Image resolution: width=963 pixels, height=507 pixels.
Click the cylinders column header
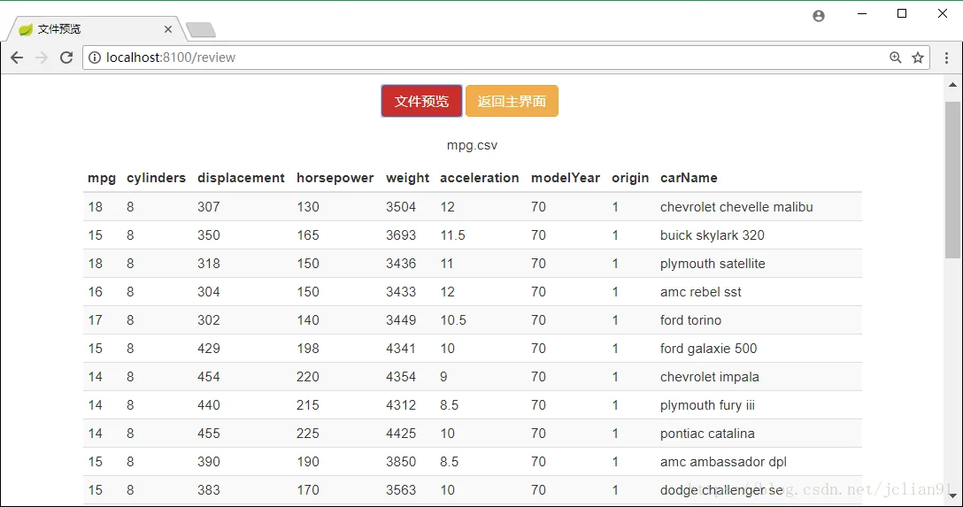click(156, 178)
